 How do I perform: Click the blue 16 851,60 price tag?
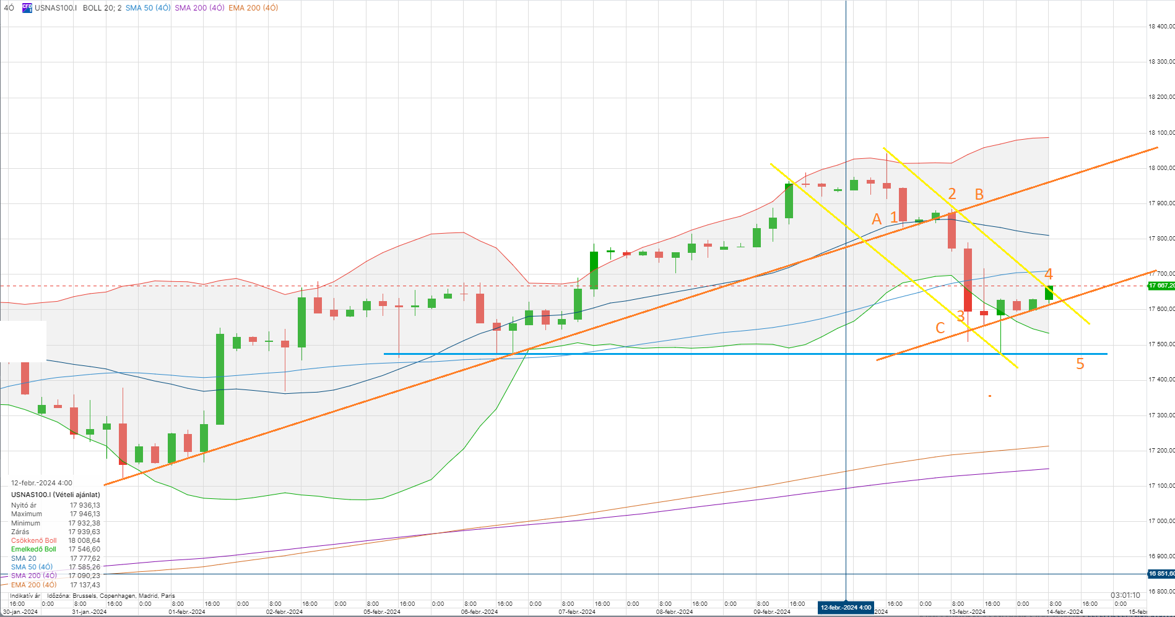pyautogui.click(x=1161, y=574)
